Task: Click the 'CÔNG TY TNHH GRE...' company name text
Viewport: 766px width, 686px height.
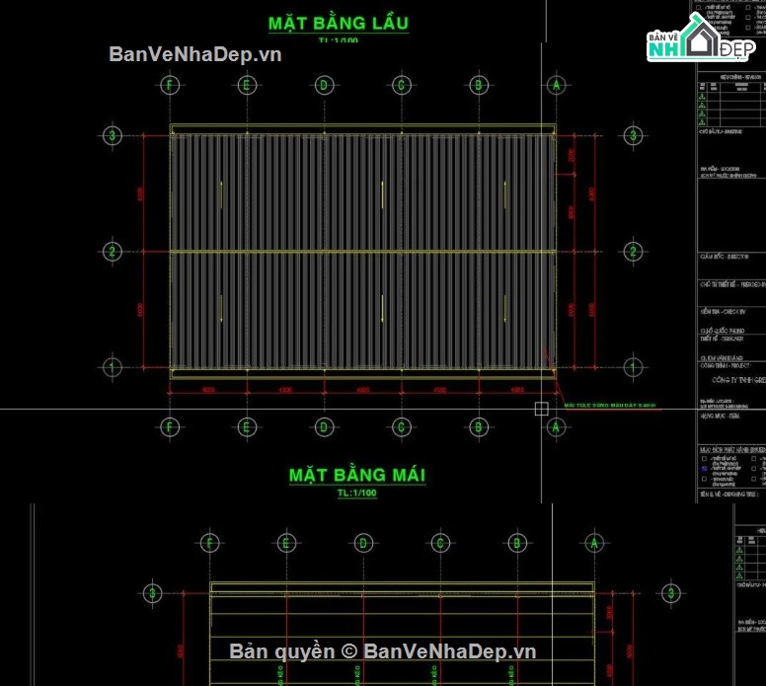Action: tap(738, 380)
